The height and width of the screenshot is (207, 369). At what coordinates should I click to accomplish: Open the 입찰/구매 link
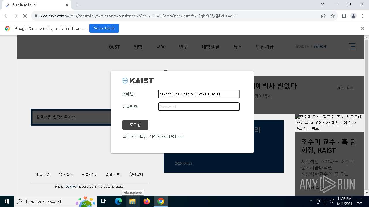click(x=113, y=174)
